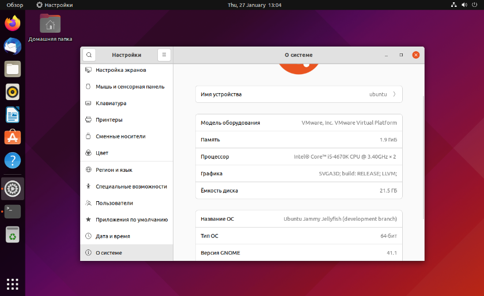Click the printer icon beside Принтеры
Image resolution: width=484 pixels, height=296 pixels.
[x=88, y=120]
